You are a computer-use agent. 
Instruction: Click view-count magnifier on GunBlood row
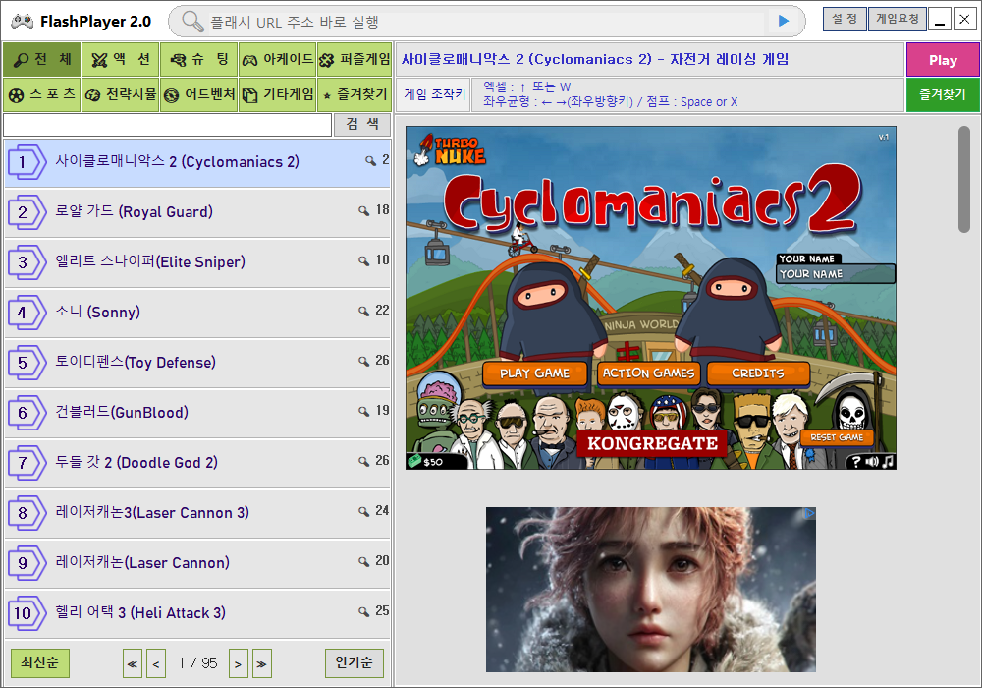pos(363,411)
